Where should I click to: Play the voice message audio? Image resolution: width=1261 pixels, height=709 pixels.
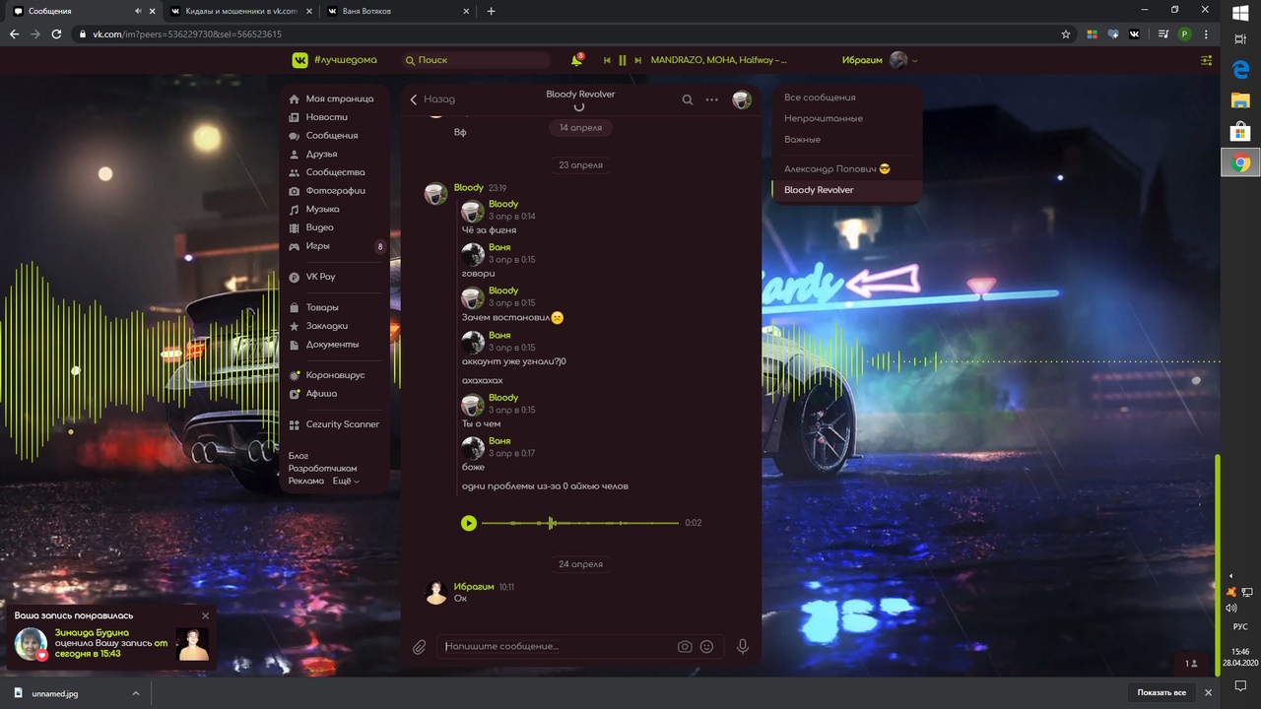pos(469,523)
